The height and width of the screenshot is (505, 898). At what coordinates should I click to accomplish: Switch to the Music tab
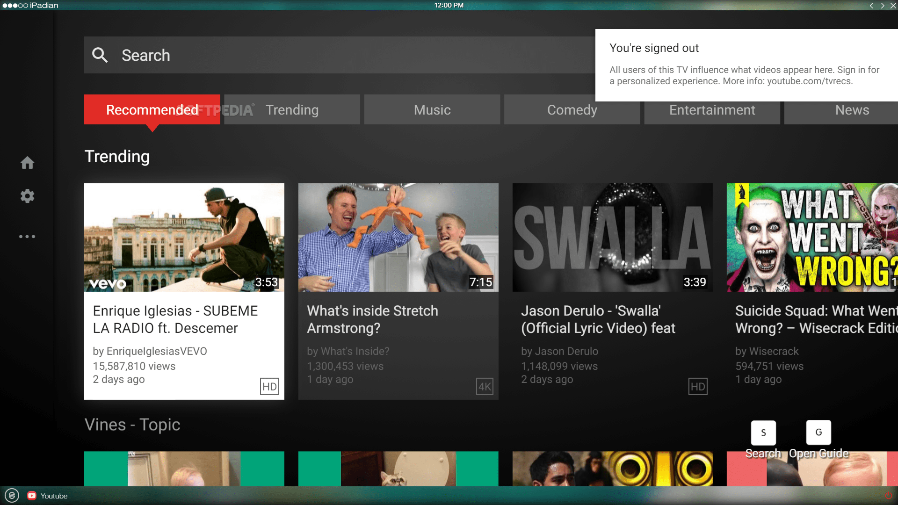tap(432, 110)
